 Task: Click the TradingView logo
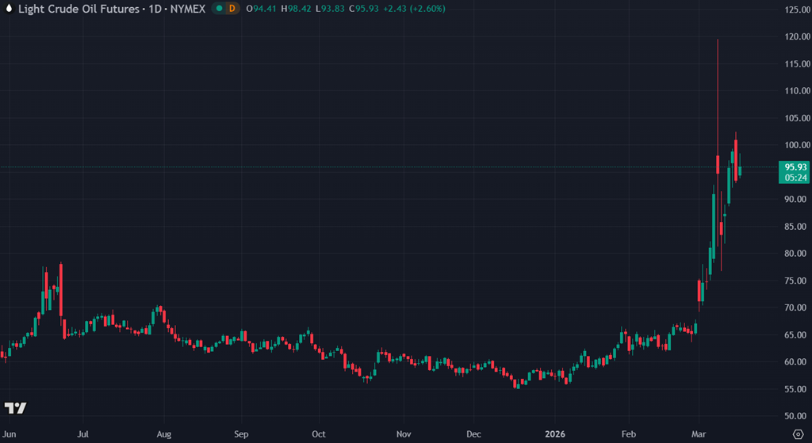pos(15,408)
